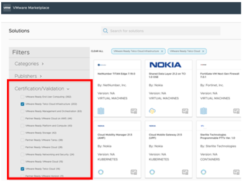Check VMware Ready End User Computing filter
Screen dimensions: 242x183
click(22, 97)
